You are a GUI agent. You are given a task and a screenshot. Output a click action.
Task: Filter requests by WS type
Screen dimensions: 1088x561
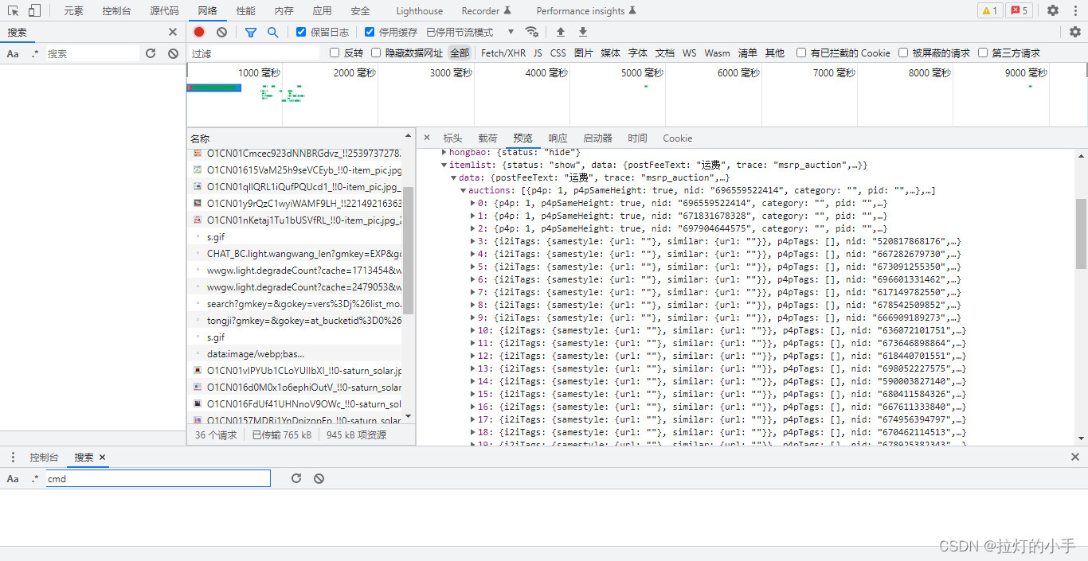click(x=689, y=53)
